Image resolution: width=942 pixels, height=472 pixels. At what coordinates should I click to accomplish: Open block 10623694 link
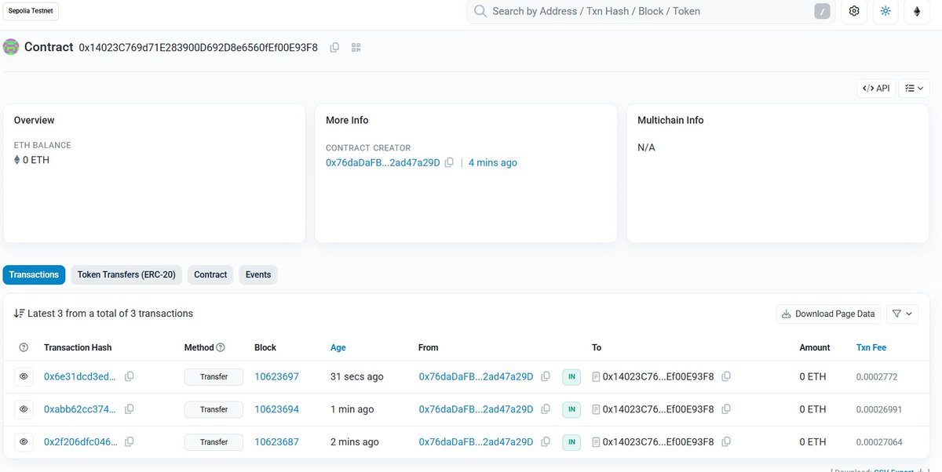[276, 409]
